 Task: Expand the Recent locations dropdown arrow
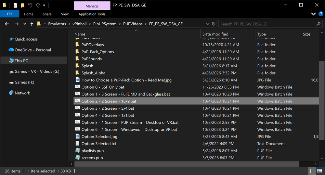click(x=25, y=24)
